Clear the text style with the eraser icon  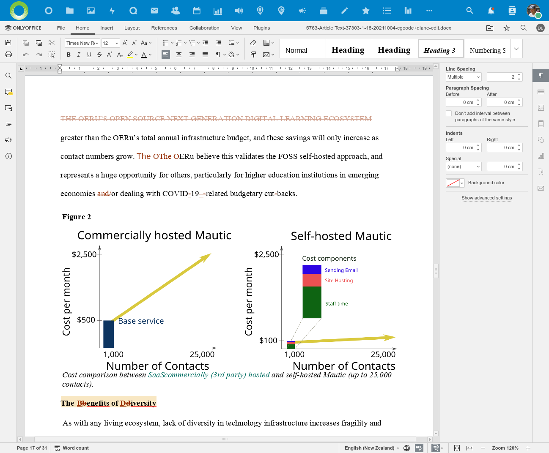pyautogui.click(x=253, y=43)
